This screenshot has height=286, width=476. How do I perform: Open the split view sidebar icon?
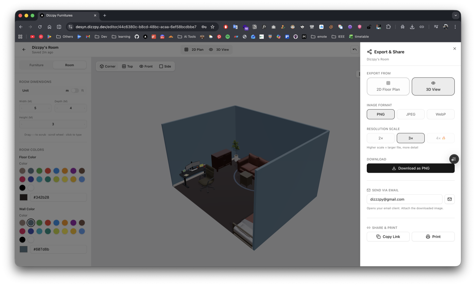59,27
